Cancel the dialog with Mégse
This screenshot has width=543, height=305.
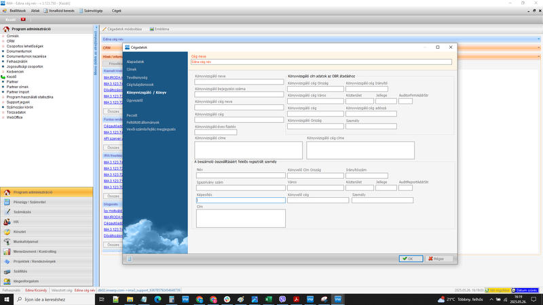(438, 259)
